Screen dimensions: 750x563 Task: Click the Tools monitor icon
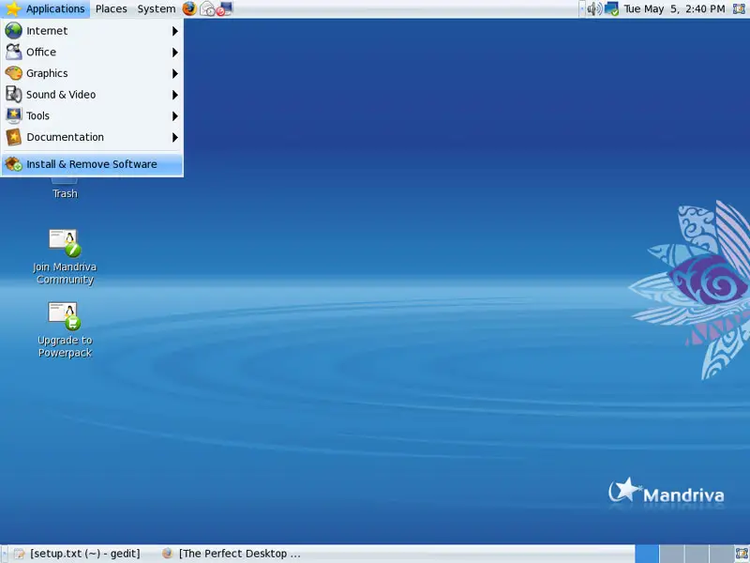(x=13, y=115)
